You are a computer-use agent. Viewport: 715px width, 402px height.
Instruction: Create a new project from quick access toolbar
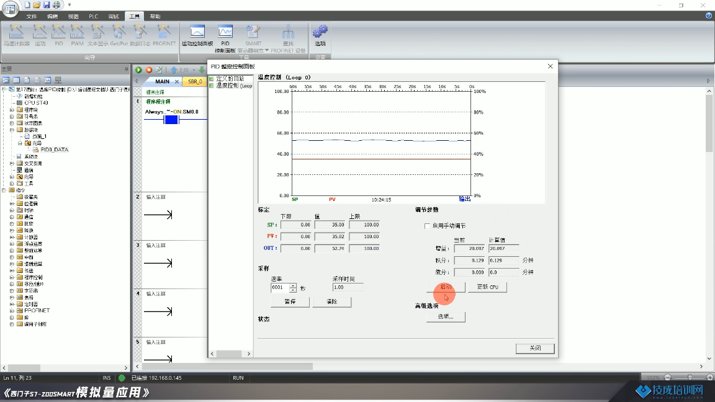27,5
